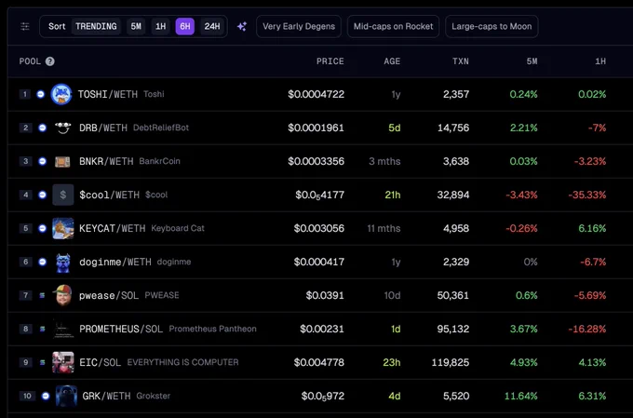633x418 pixels.
Task: Click the -35.33% 1H change value
Action: tap(587, 195)
